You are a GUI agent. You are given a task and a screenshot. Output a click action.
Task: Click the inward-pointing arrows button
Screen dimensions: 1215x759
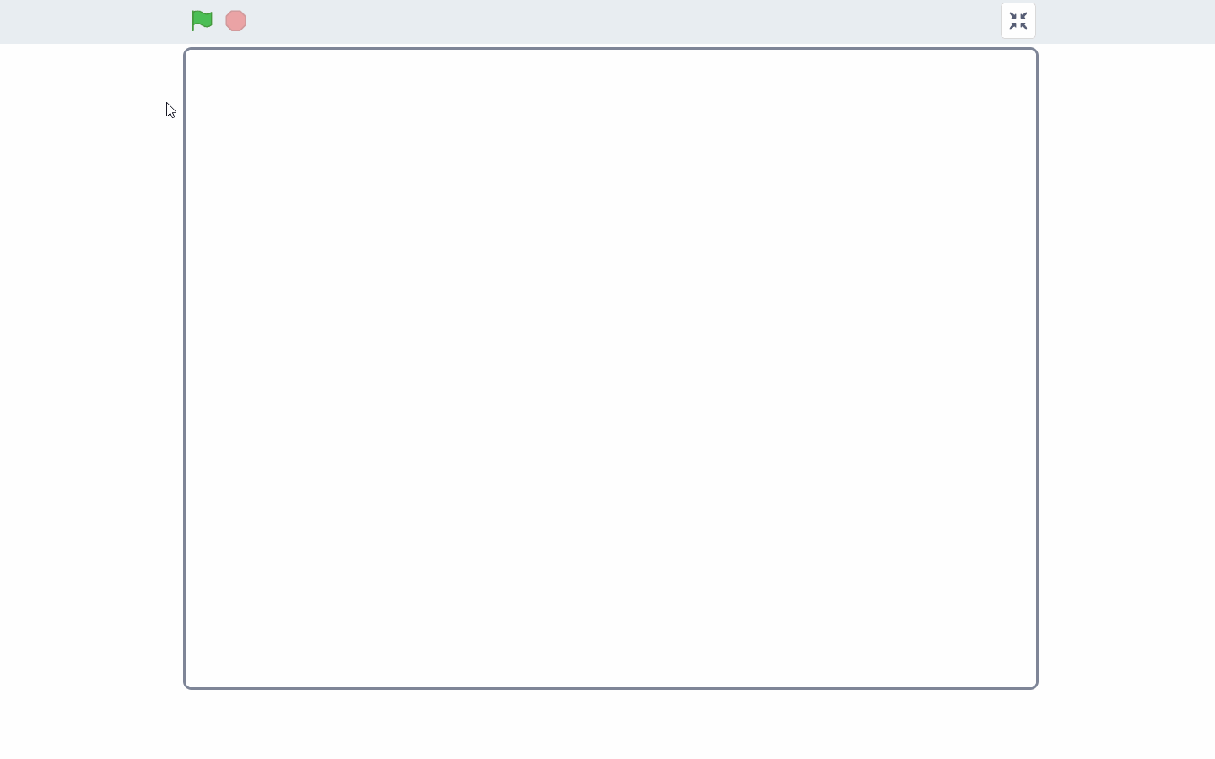tap(1018, 21)
